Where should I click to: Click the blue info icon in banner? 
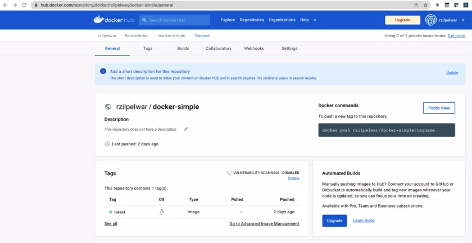[103, 71]
